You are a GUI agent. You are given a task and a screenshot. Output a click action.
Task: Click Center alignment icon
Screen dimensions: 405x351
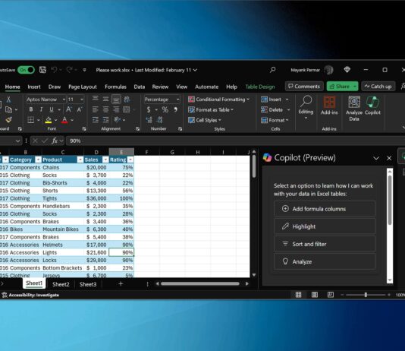coord(105,109)
